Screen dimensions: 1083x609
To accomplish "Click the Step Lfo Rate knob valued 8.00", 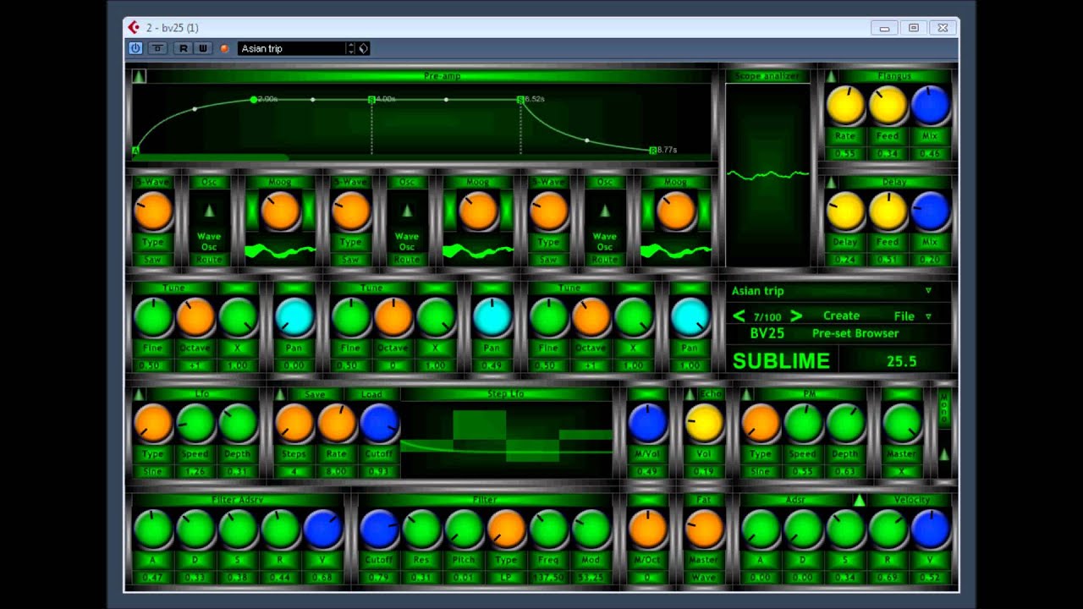I will point(337,423).
